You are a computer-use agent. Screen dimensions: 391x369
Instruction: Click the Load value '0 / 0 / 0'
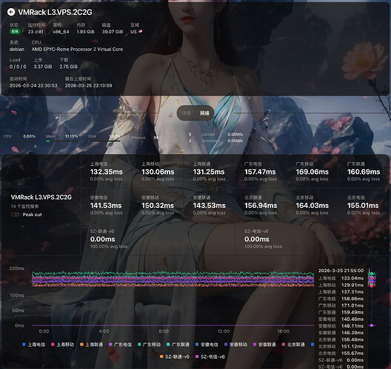[x=18, y=67]
